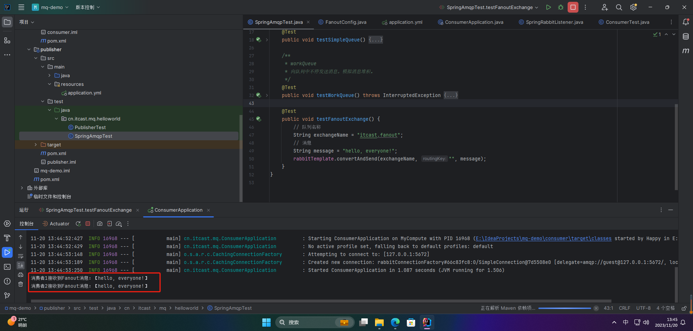Image resolution: width=693 pixels, height=331 pixels.
Task: Close the SpringAmqpTest.java editor tab
Action: click(x=308, y=22)
